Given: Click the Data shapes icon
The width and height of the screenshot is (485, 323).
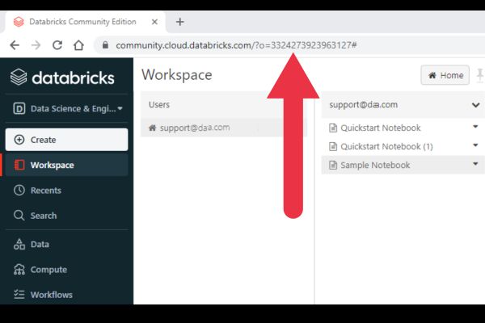Looking at the screenshot, I should point(19,244).
